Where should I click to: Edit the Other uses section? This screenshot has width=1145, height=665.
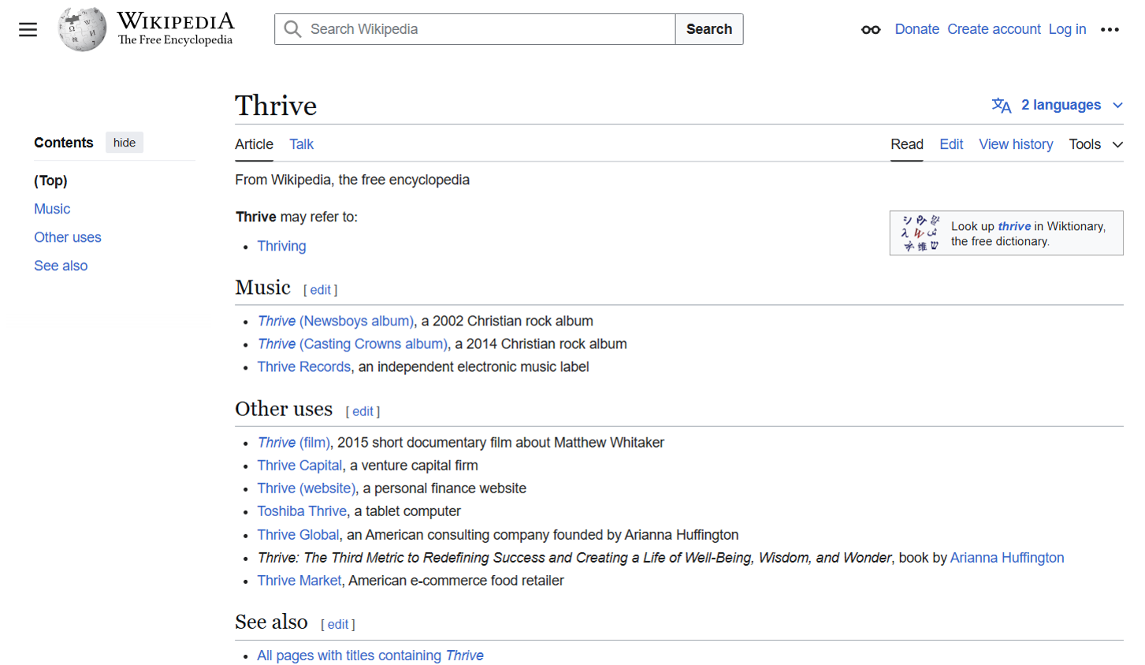363,411
